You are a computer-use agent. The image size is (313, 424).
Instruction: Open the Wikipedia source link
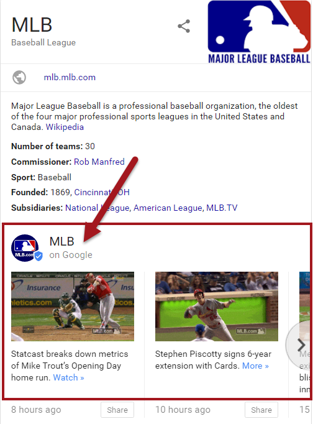[x=65, y=127]
